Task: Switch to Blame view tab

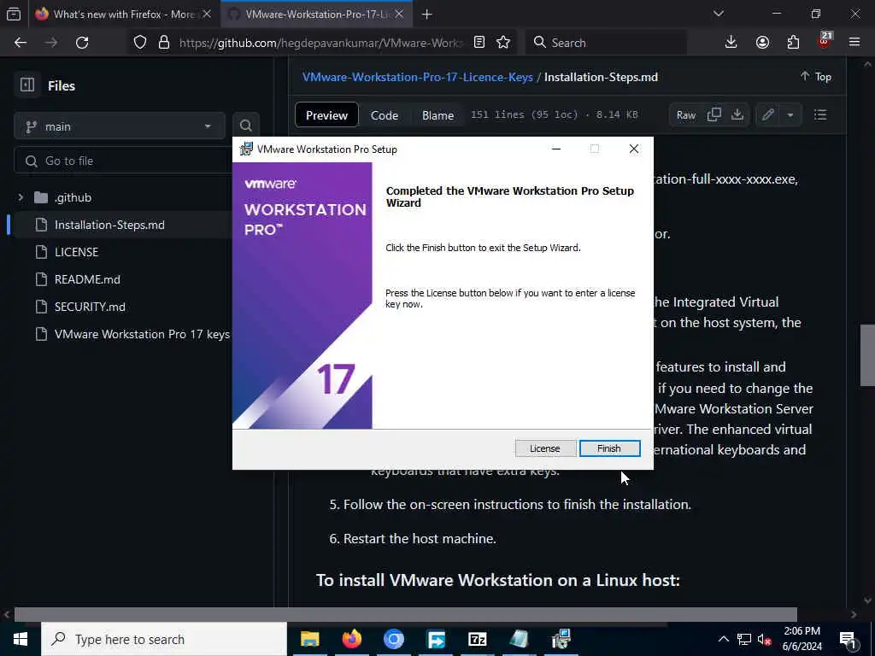Action: [437, 115]
